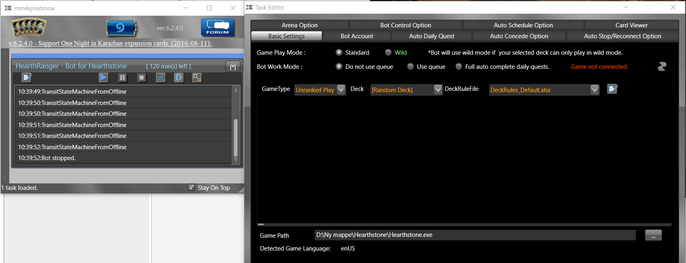Click the [*] button in HearthRanger header

pyautogui.click(x=233, y=67)
